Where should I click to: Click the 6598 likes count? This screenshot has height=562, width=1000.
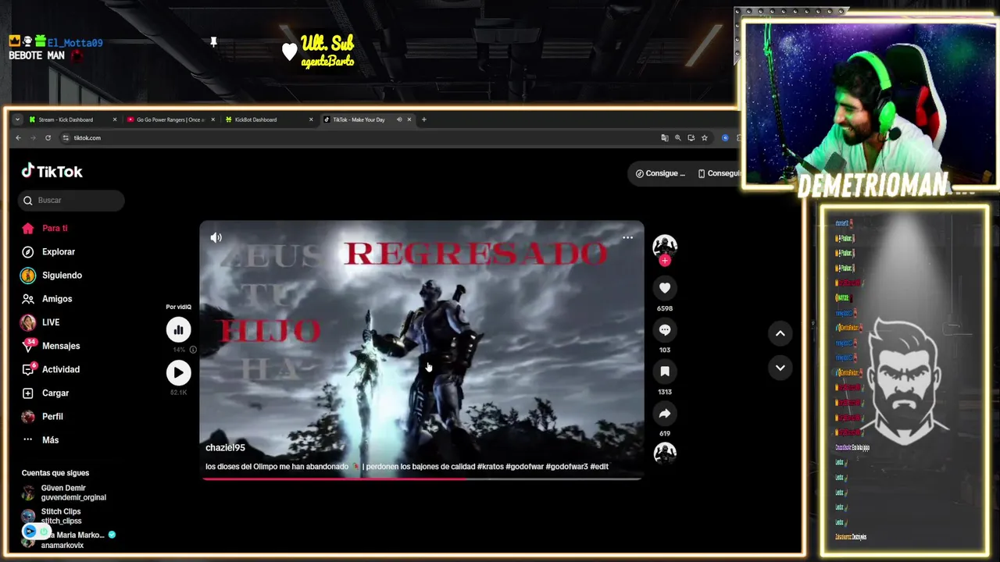click(665, 308)
